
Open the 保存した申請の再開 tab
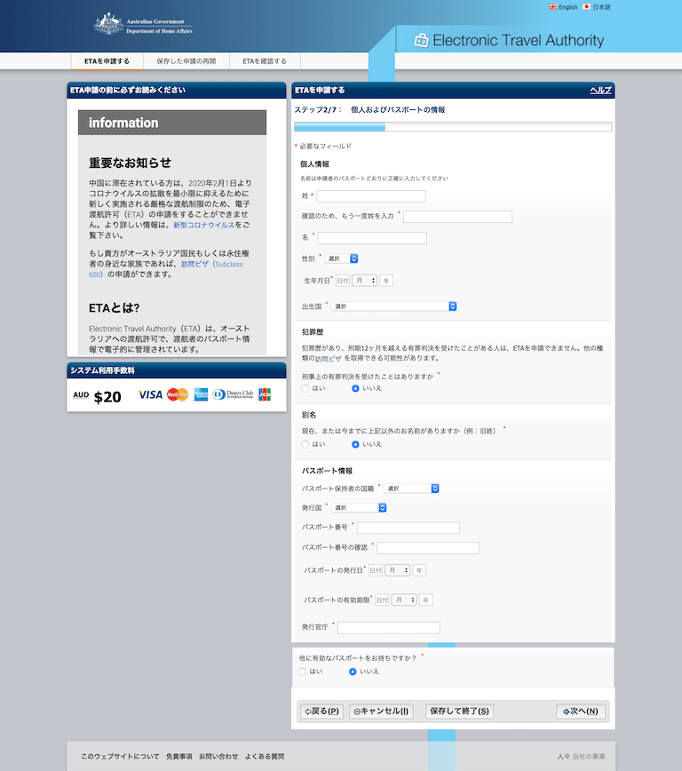click(186, 61)
